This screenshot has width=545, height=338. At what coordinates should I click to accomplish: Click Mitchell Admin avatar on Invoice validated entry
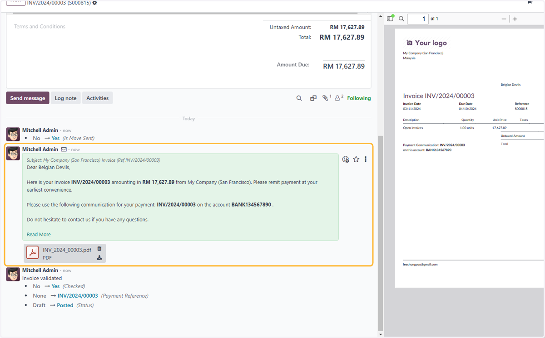coord(13,274)
